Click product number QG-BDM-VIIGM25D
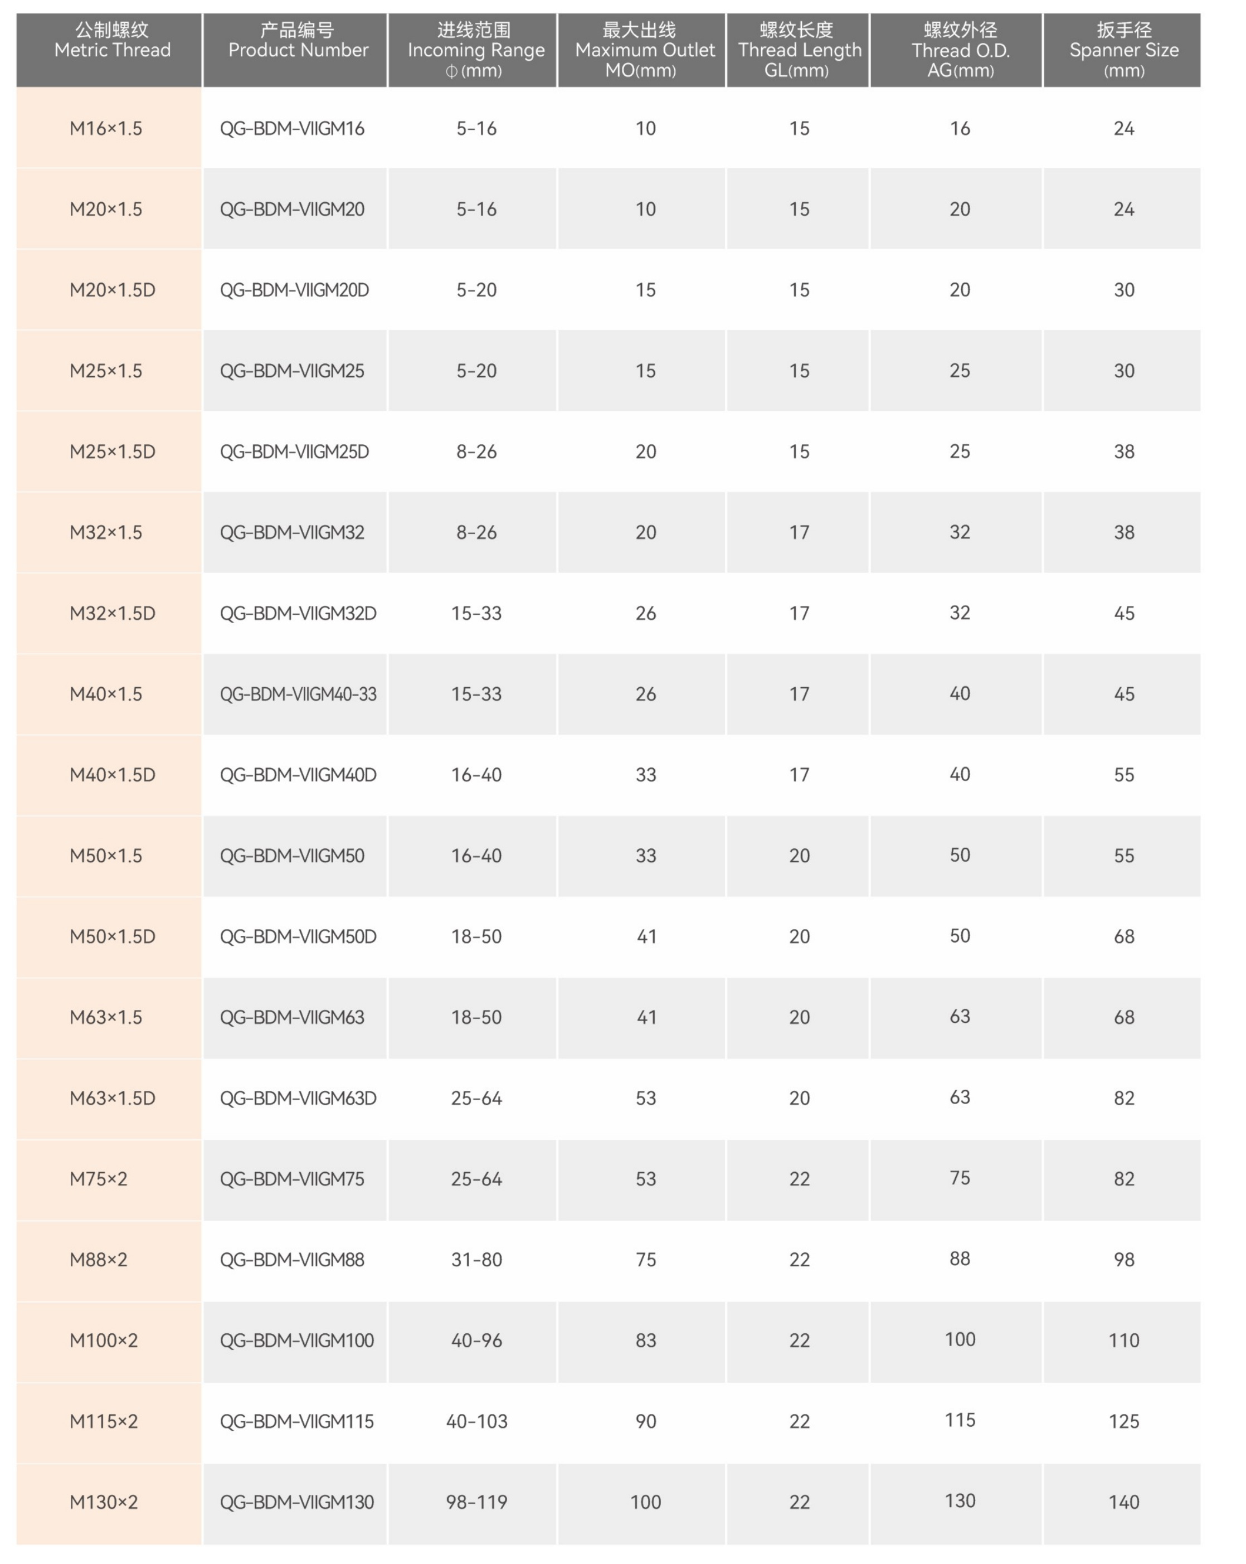This screenshot has height=1564, width=1246. (294, 452)
